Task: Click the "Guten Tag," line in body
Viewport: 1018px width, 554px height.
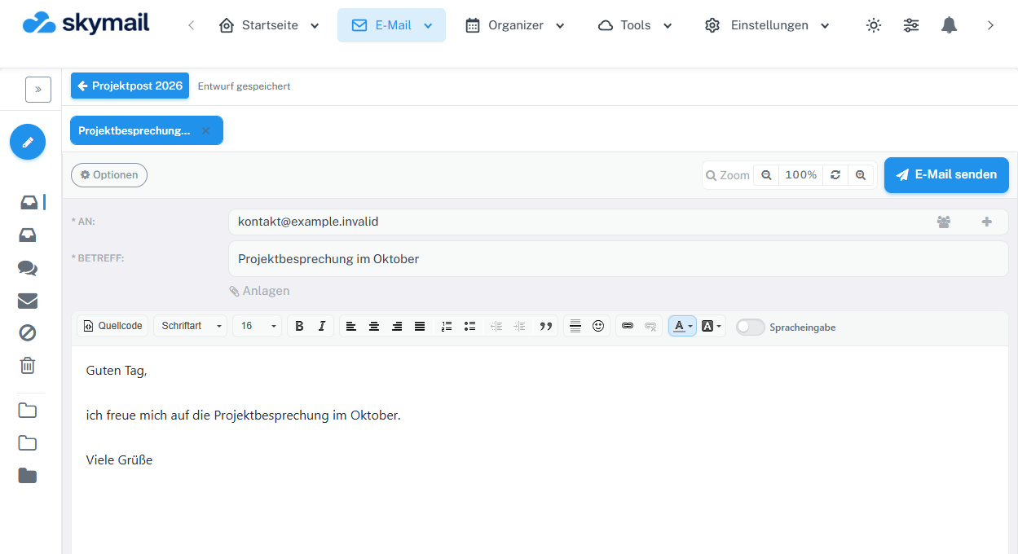Action: [117, 371]
